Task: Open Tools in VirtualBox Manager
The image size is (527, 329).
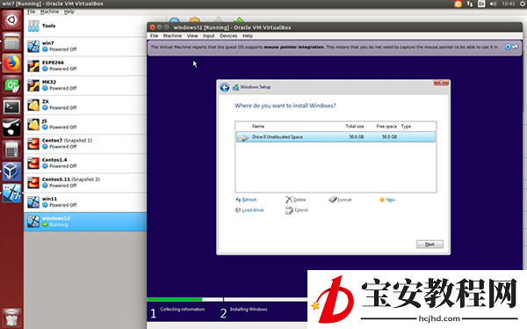Action: point(85,26)
